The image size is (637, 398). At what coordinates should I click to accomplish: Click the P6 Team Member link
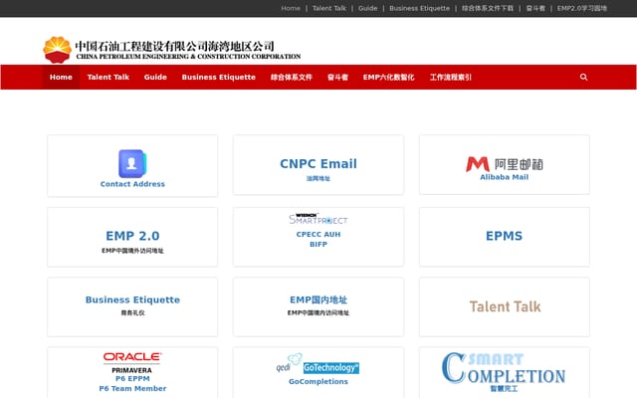pos(132,389)
